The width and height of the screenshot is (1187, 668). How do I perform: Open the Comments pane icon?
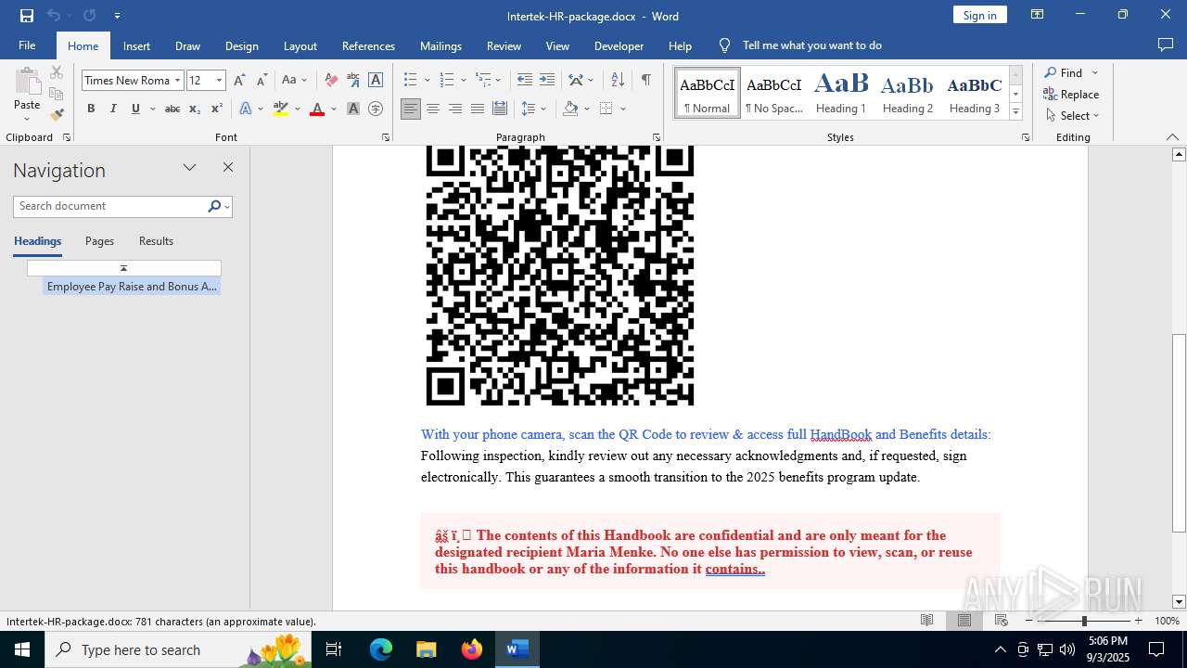point(1166,45)
